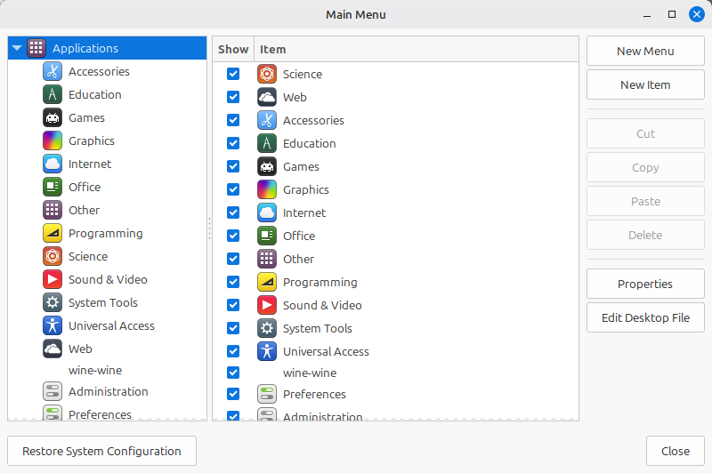The height and width of the screenshot is (473, 712).
Task: Hide Accessories using its Show checkbox
Action: [233, 120]
